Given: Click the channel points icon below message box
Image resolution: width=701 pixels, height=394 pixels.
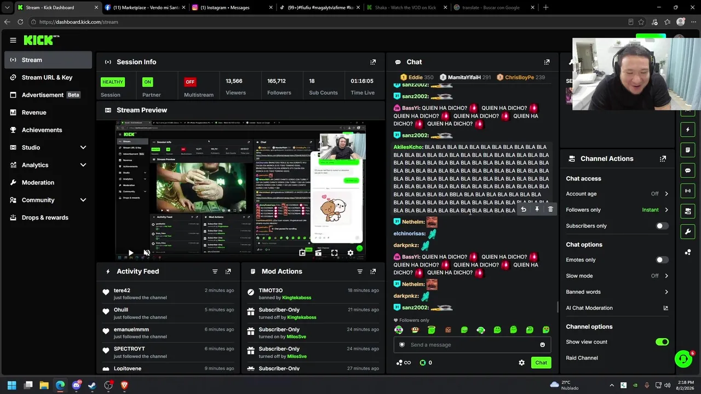Looking at the screenshot, I should pos(403,362).
